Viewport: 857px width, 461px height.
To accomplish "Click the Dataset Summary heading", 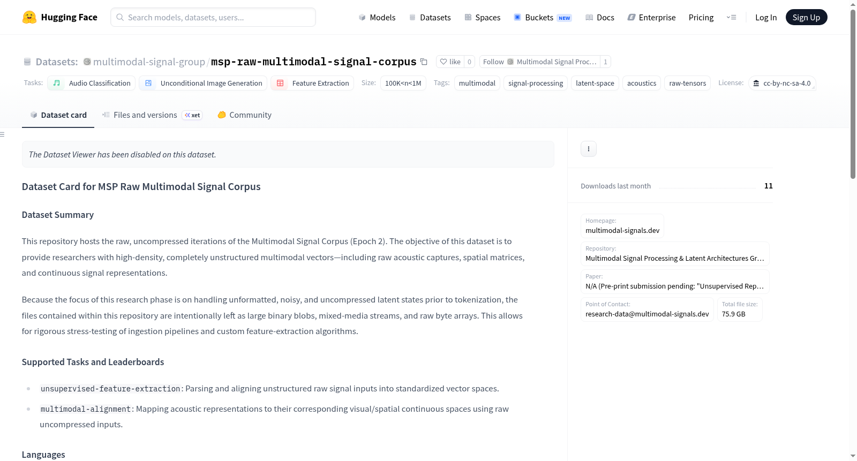I will click(58, 215).
